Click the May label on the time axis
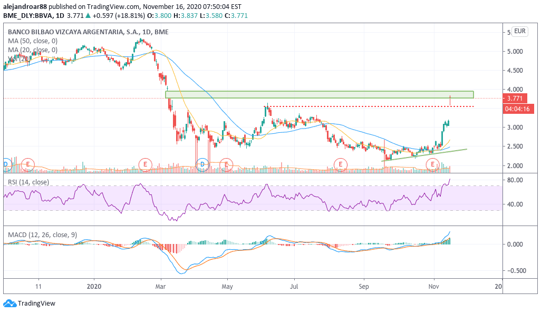 [227, 287]
